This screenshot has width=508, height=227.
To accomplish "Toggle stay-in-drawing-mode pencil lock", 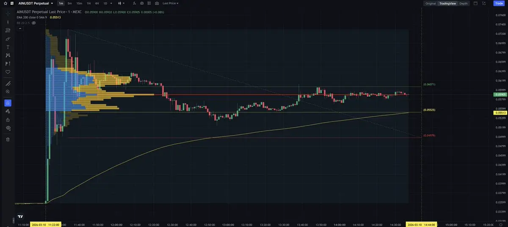I will [8, 111].
